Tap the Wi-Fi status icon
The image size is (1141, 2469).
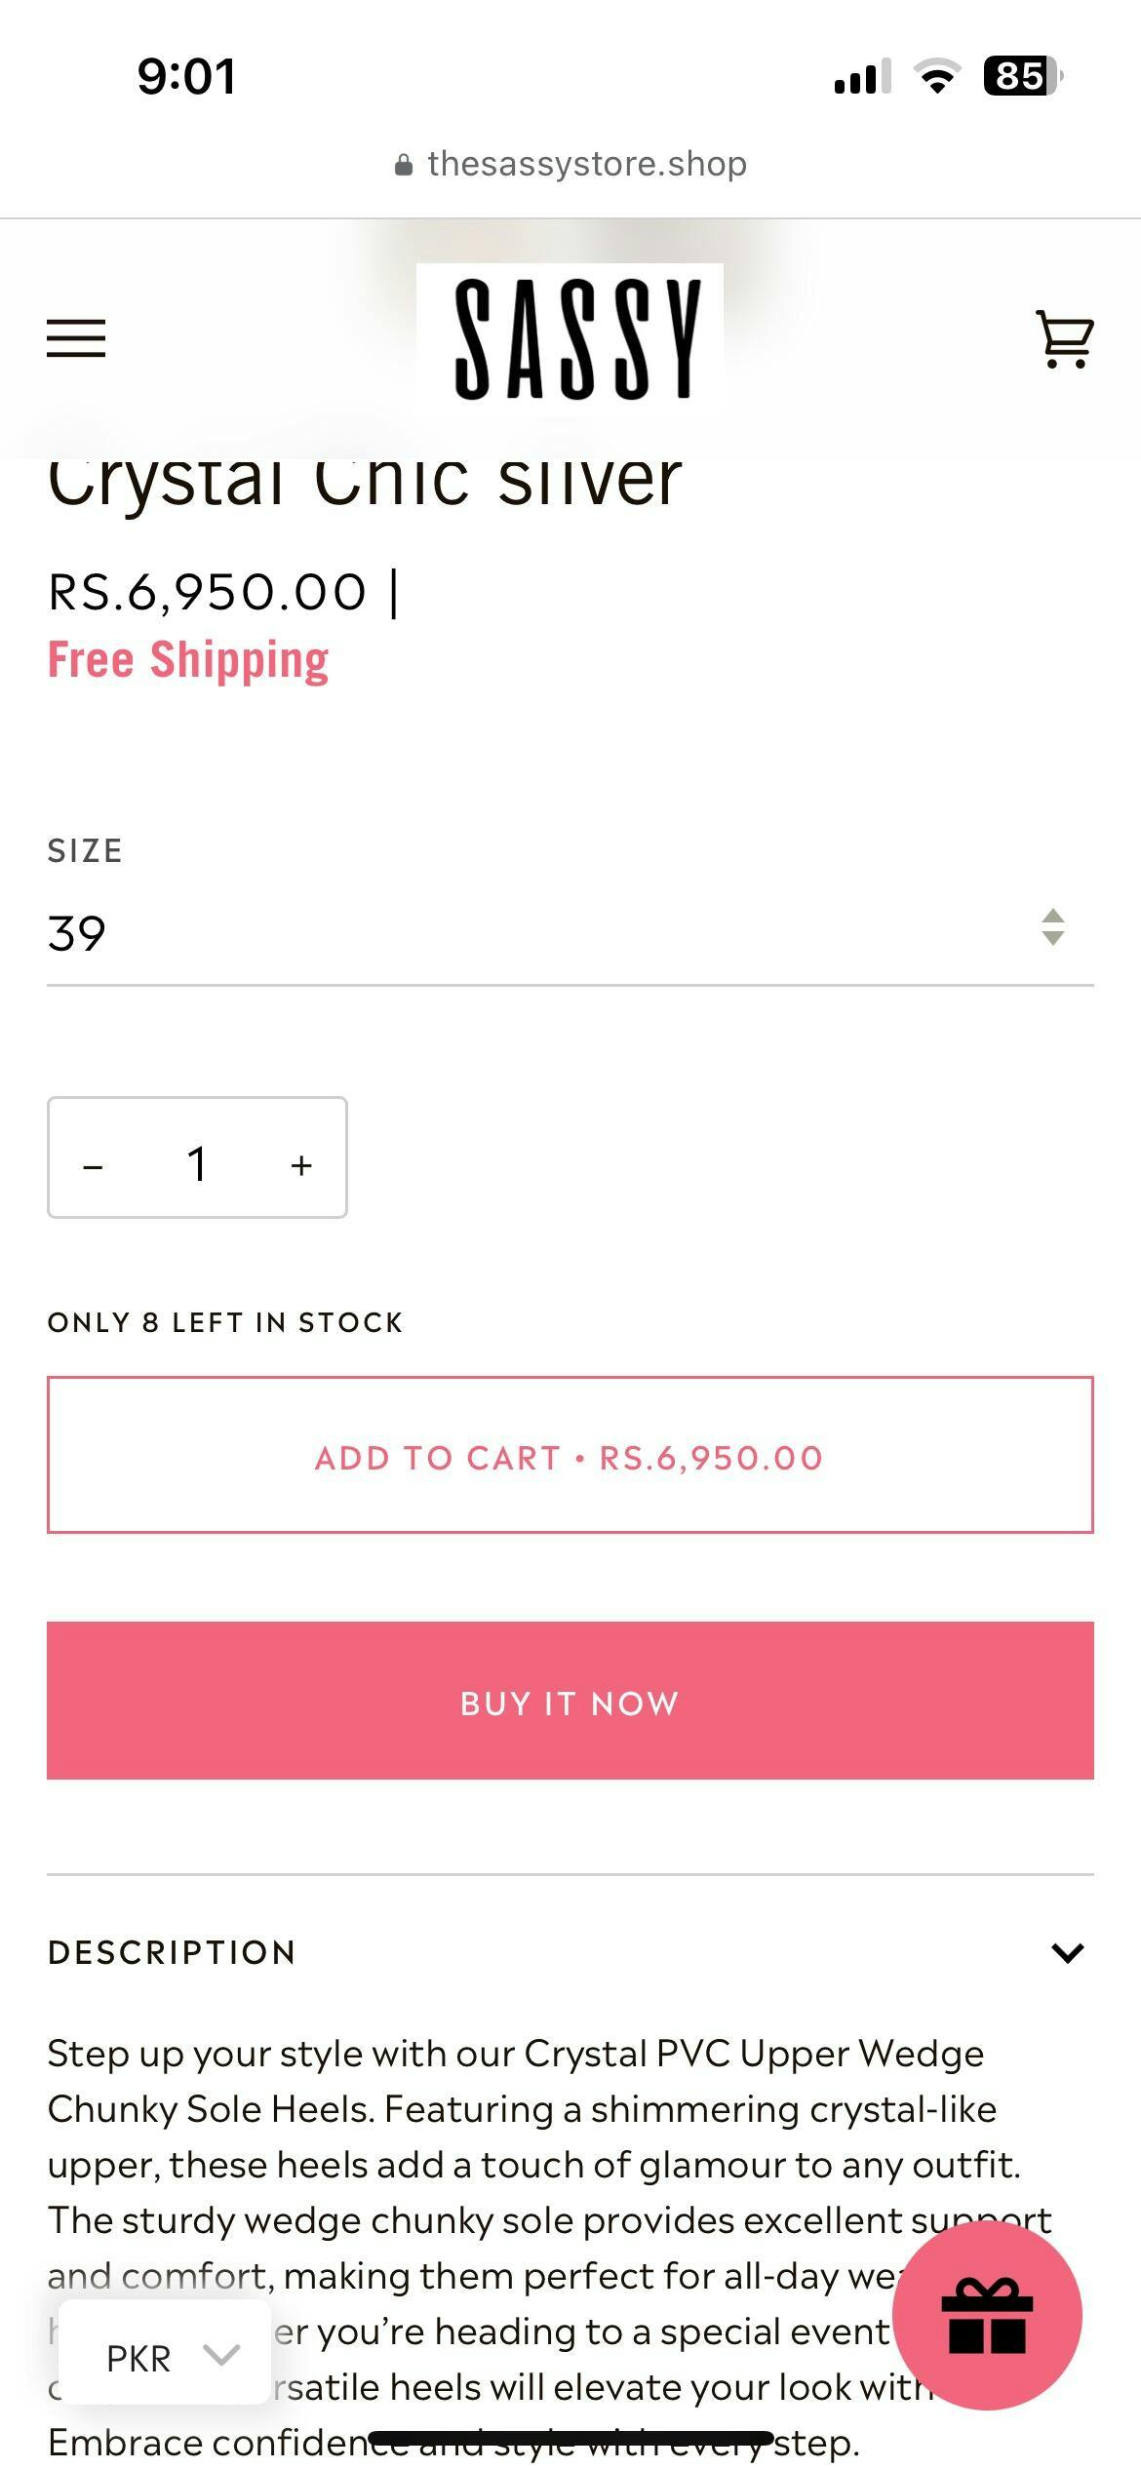click(936, 76)
